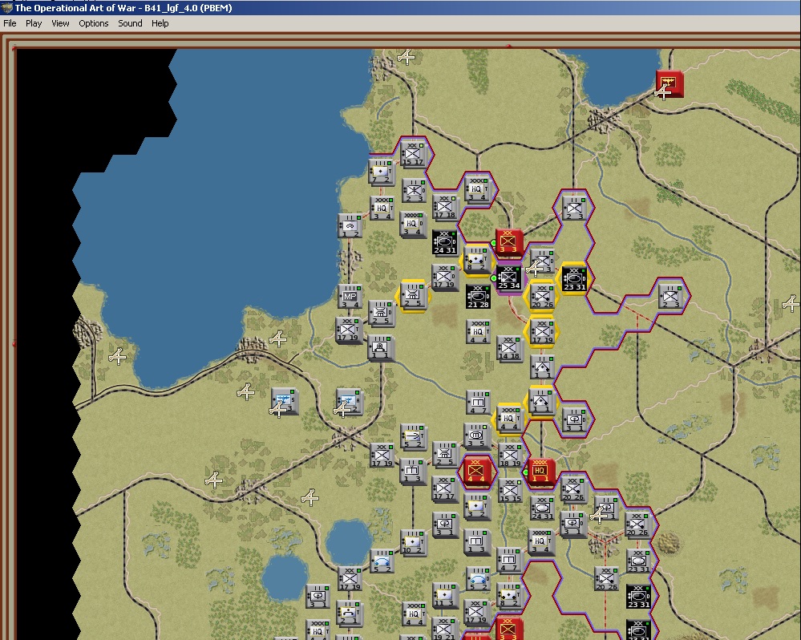The width and height of the screenshot is (801, 640).
Task: Select the artillery unit rated 3 2
Action: tap(477, 507)
